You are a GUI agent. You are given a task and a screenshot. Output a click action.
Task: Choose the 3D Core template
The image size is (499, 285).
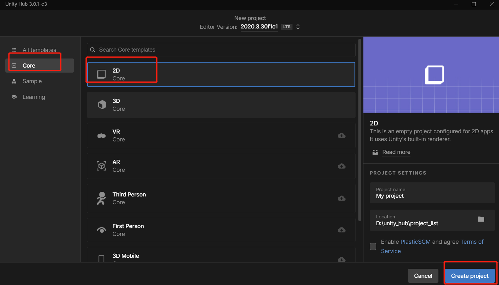coord(221,105)
